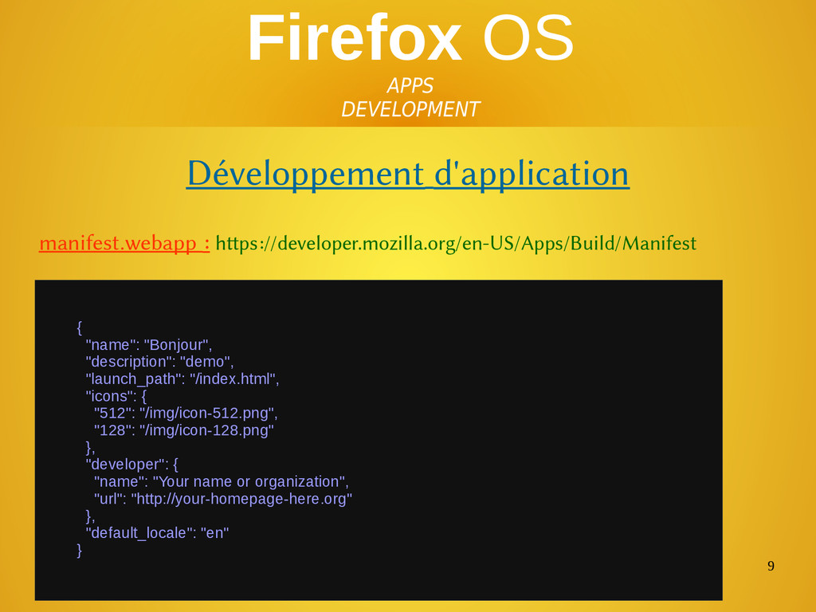Click the 'Your name or organization' line
The width and height of the screenshot is (816, 612).
[222, 481]
